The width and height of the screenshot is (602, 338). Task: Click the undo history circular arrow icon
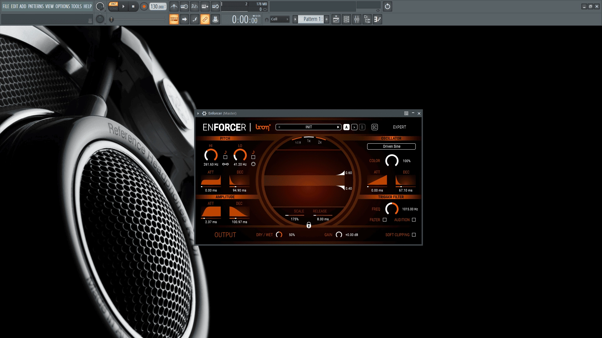[388, 6]
